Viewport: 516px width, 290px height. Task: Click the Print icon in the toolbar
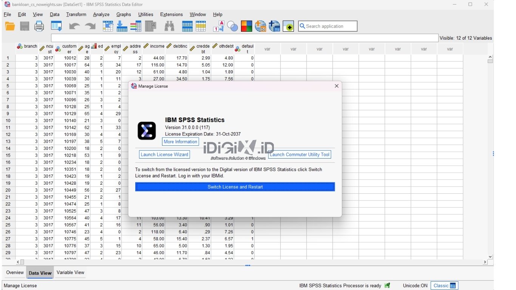(39, 26)
